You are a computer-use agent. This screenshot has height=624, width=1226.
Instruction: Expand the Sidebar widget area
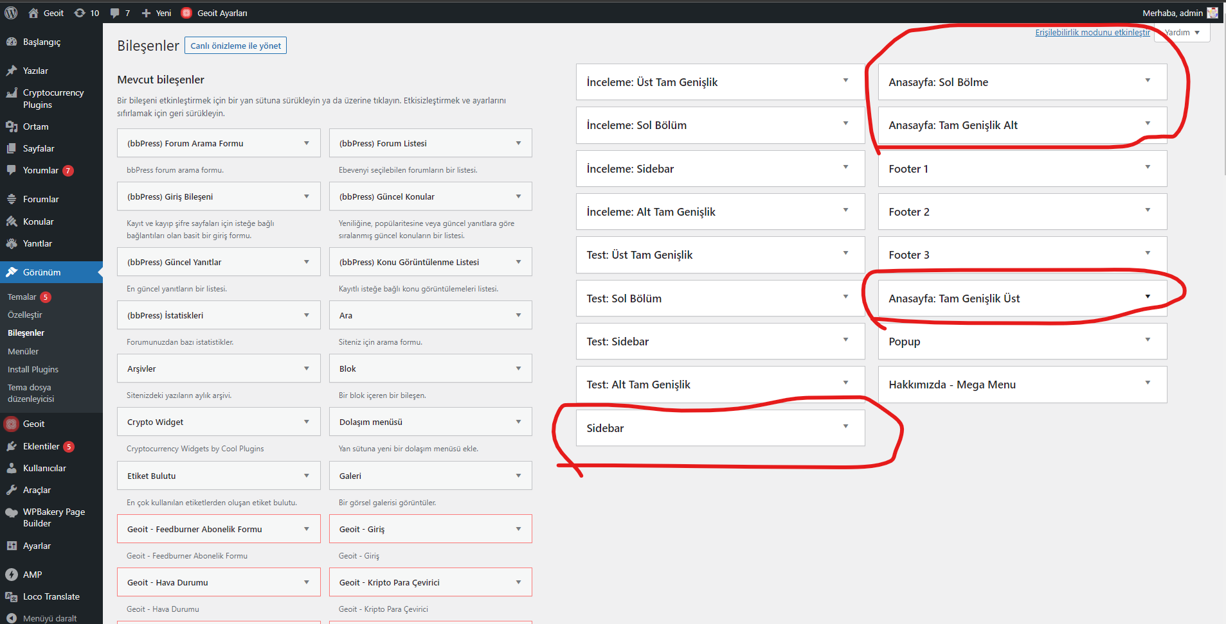845,427
